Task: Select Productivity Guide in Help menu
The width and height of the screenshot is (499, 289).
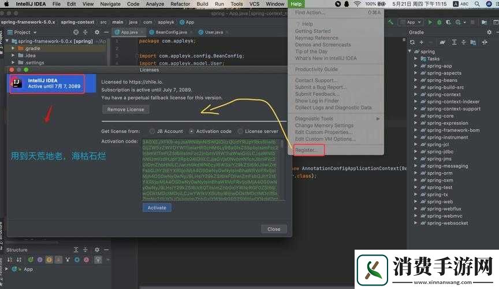Action: tap(316, 69)
